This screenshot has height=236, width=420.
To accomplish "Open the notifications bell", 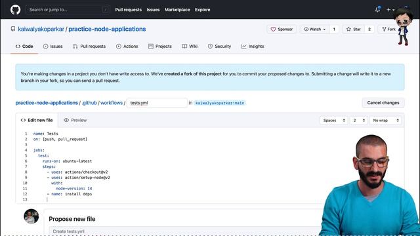I will pos(378,10).
